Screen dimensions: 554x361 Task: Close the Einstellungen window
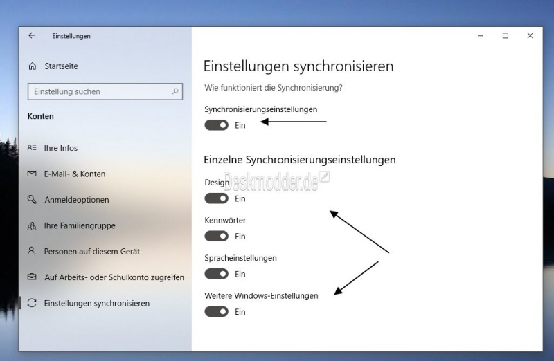click(x=530, y=36)
